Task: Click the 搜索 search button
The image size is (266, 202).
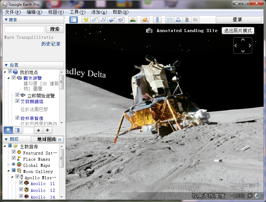Action: pos(55,29)
